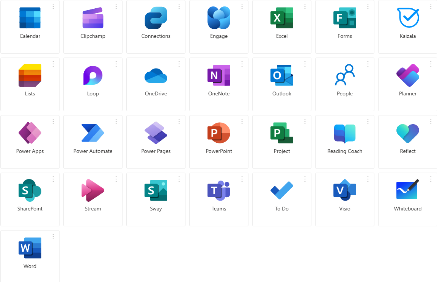
Task: Open the Kaizala checkmark icon
Action: [408, 18]
